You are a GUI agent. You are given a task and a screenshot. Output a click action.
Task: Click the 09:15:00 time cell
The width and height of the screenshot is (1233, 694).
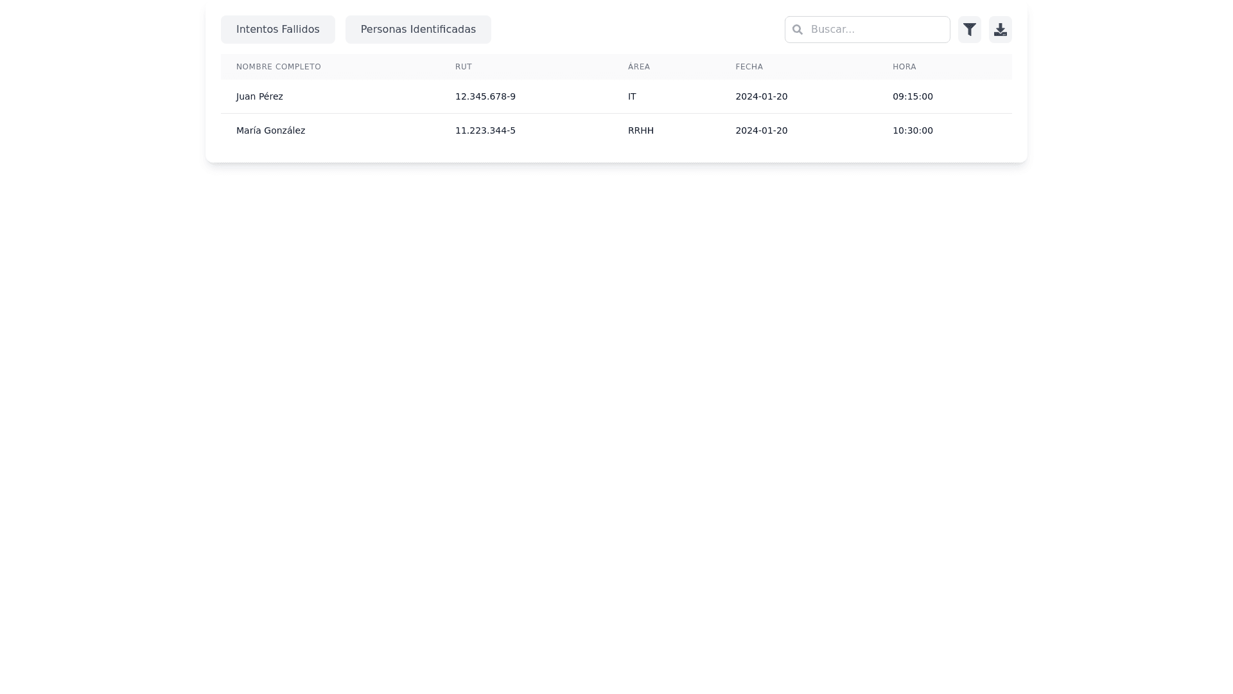click(913, 96)
